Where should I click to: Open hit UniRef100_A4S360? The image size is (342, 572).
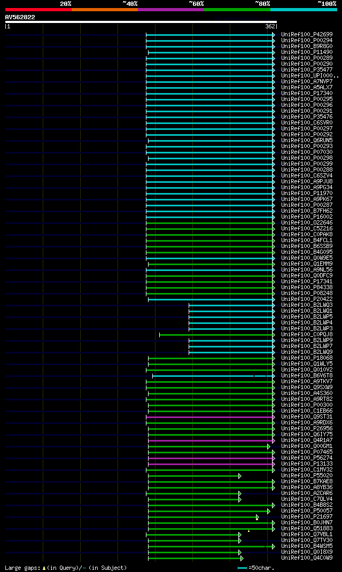click(x=307, y=393)
